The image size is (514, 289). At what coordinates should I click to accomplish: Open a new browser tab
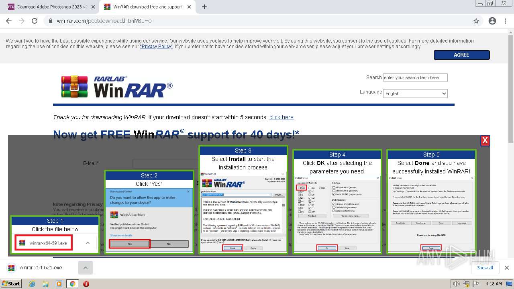point(204,7)
